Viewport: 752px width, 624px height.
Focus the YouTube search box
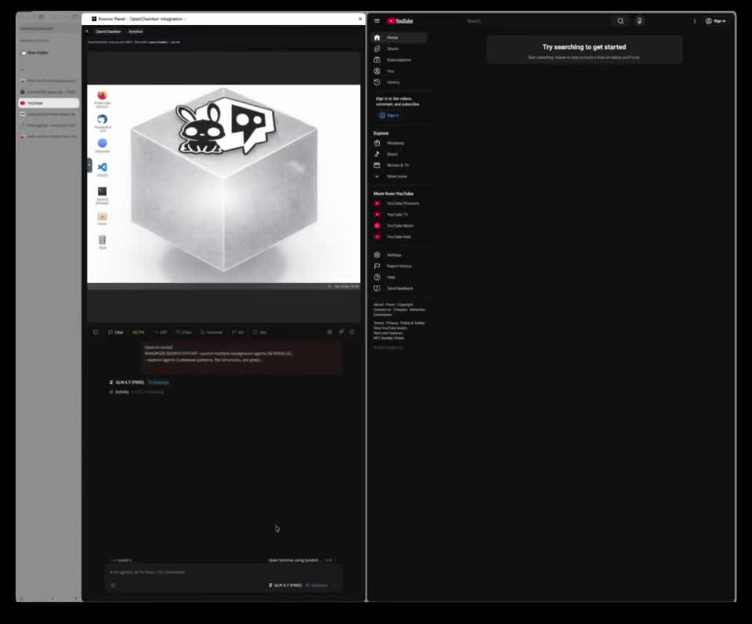point(537,21)
